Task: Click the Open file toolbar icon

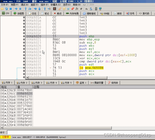Action: click(x=2, y=9)
